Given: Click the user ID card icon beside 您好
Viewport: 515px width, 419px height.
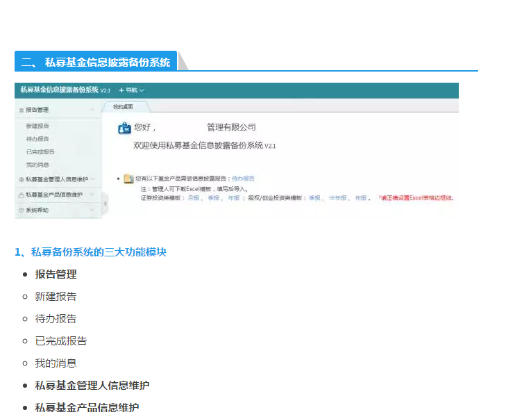Looking at the screenshot, I should point(125,128).
